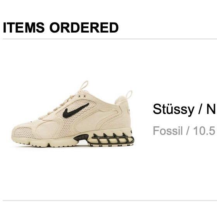Click the ITEMS ORDERED heading
This screenshot has width=217, height=217.
(60, 28)
